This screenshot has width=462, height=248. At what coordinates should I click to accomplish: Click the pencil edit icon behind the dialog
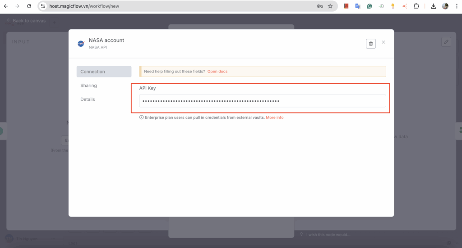coord(446,42)
